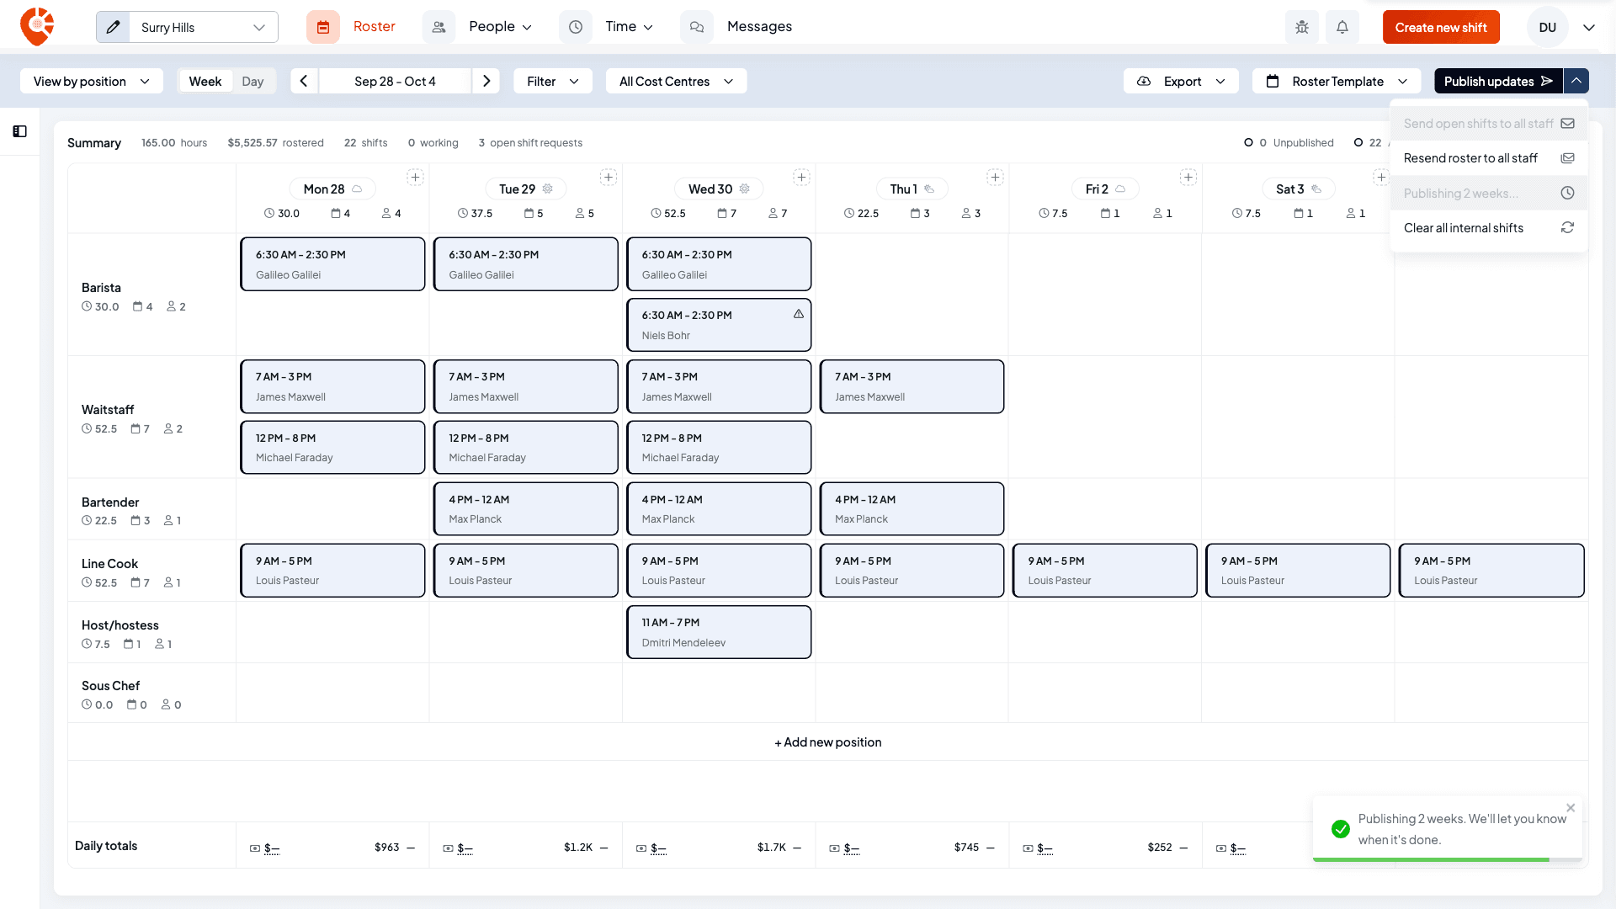Go to the previous week arrow
The width and height of the screenshot is (1616, 909).
[304, 81]
